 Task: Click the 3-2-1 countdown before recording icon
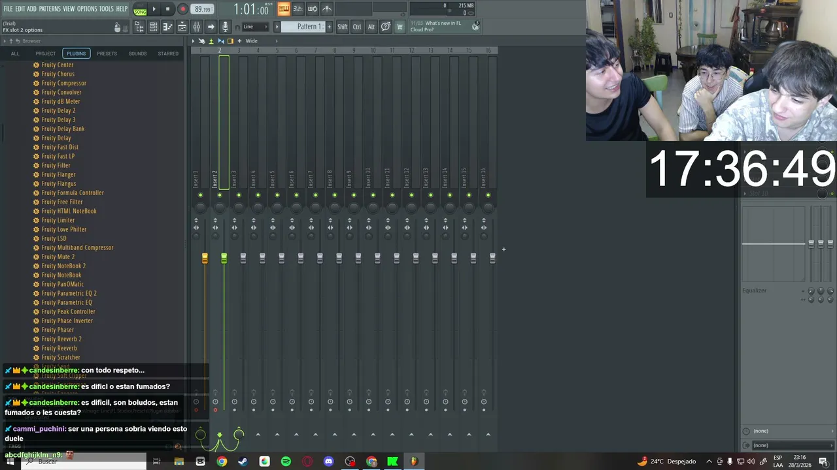pyautogui.click(x=298, y=8)
